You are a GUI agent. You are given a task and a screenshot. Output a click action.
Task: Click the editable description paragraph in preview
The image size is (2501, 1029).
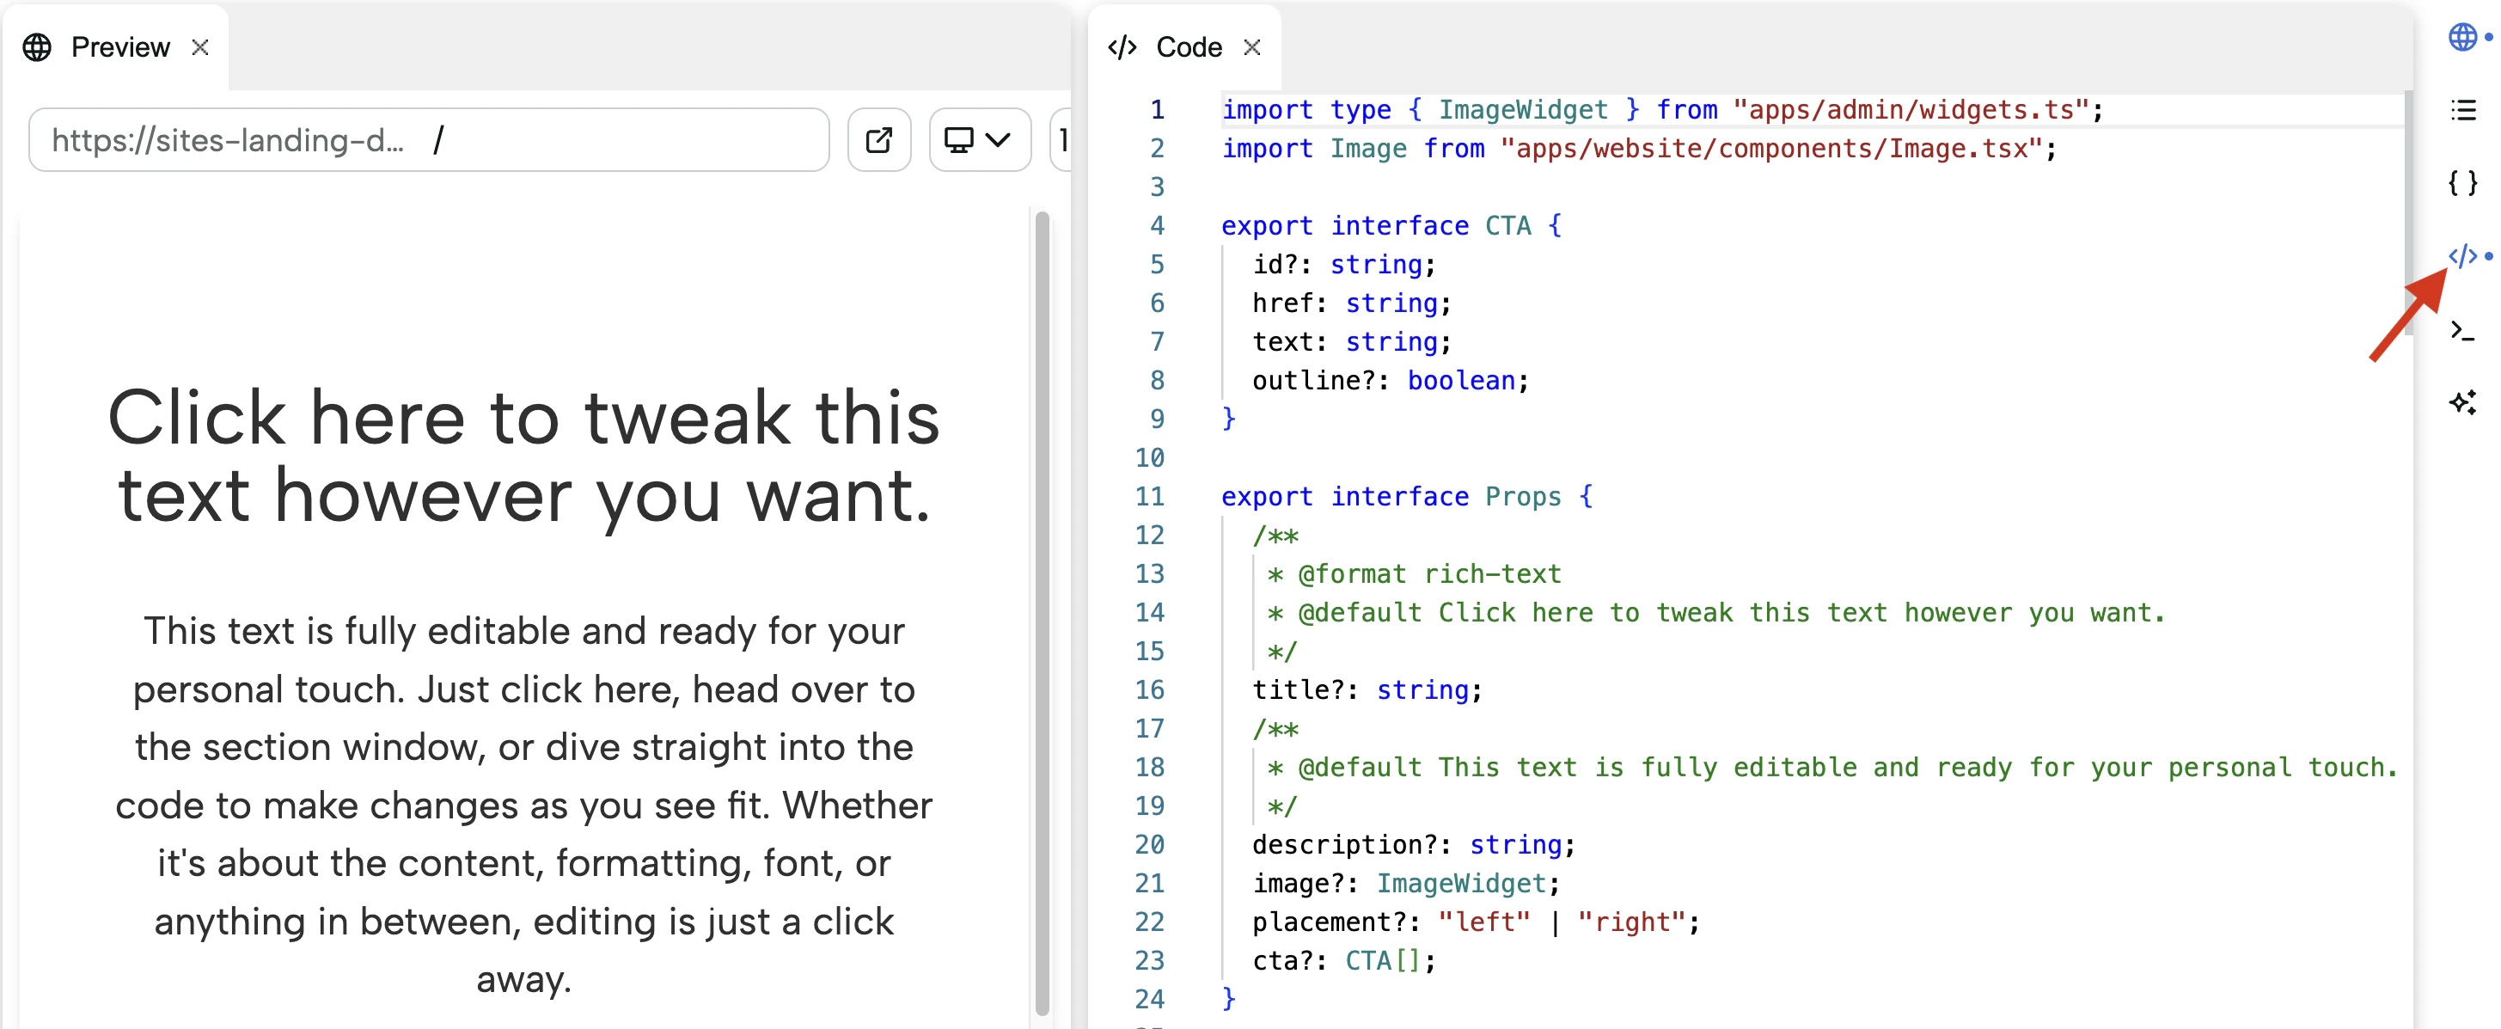(523, 804)
